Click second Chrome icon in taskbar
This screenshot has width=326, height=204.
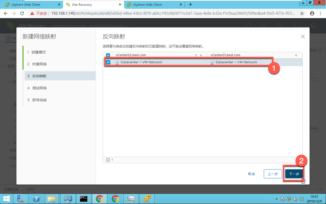pos(115,199)
